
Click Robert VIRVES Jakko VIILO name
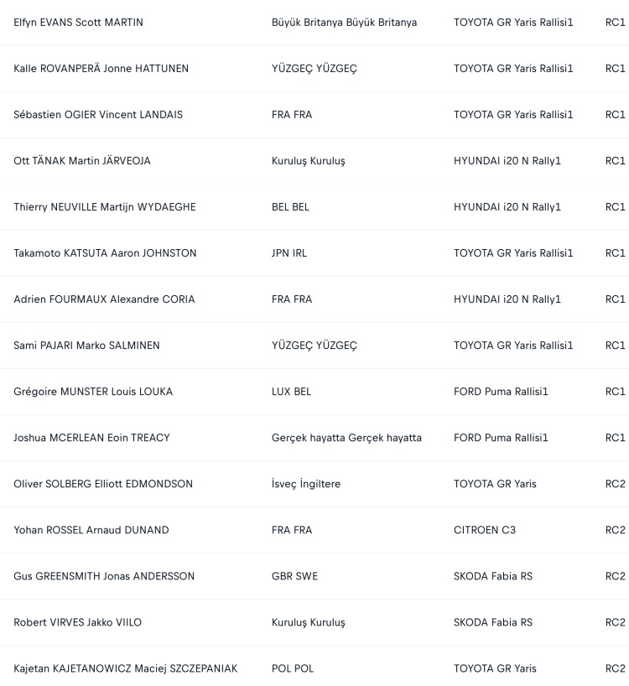pyautogui.click(x=77, y=622)
